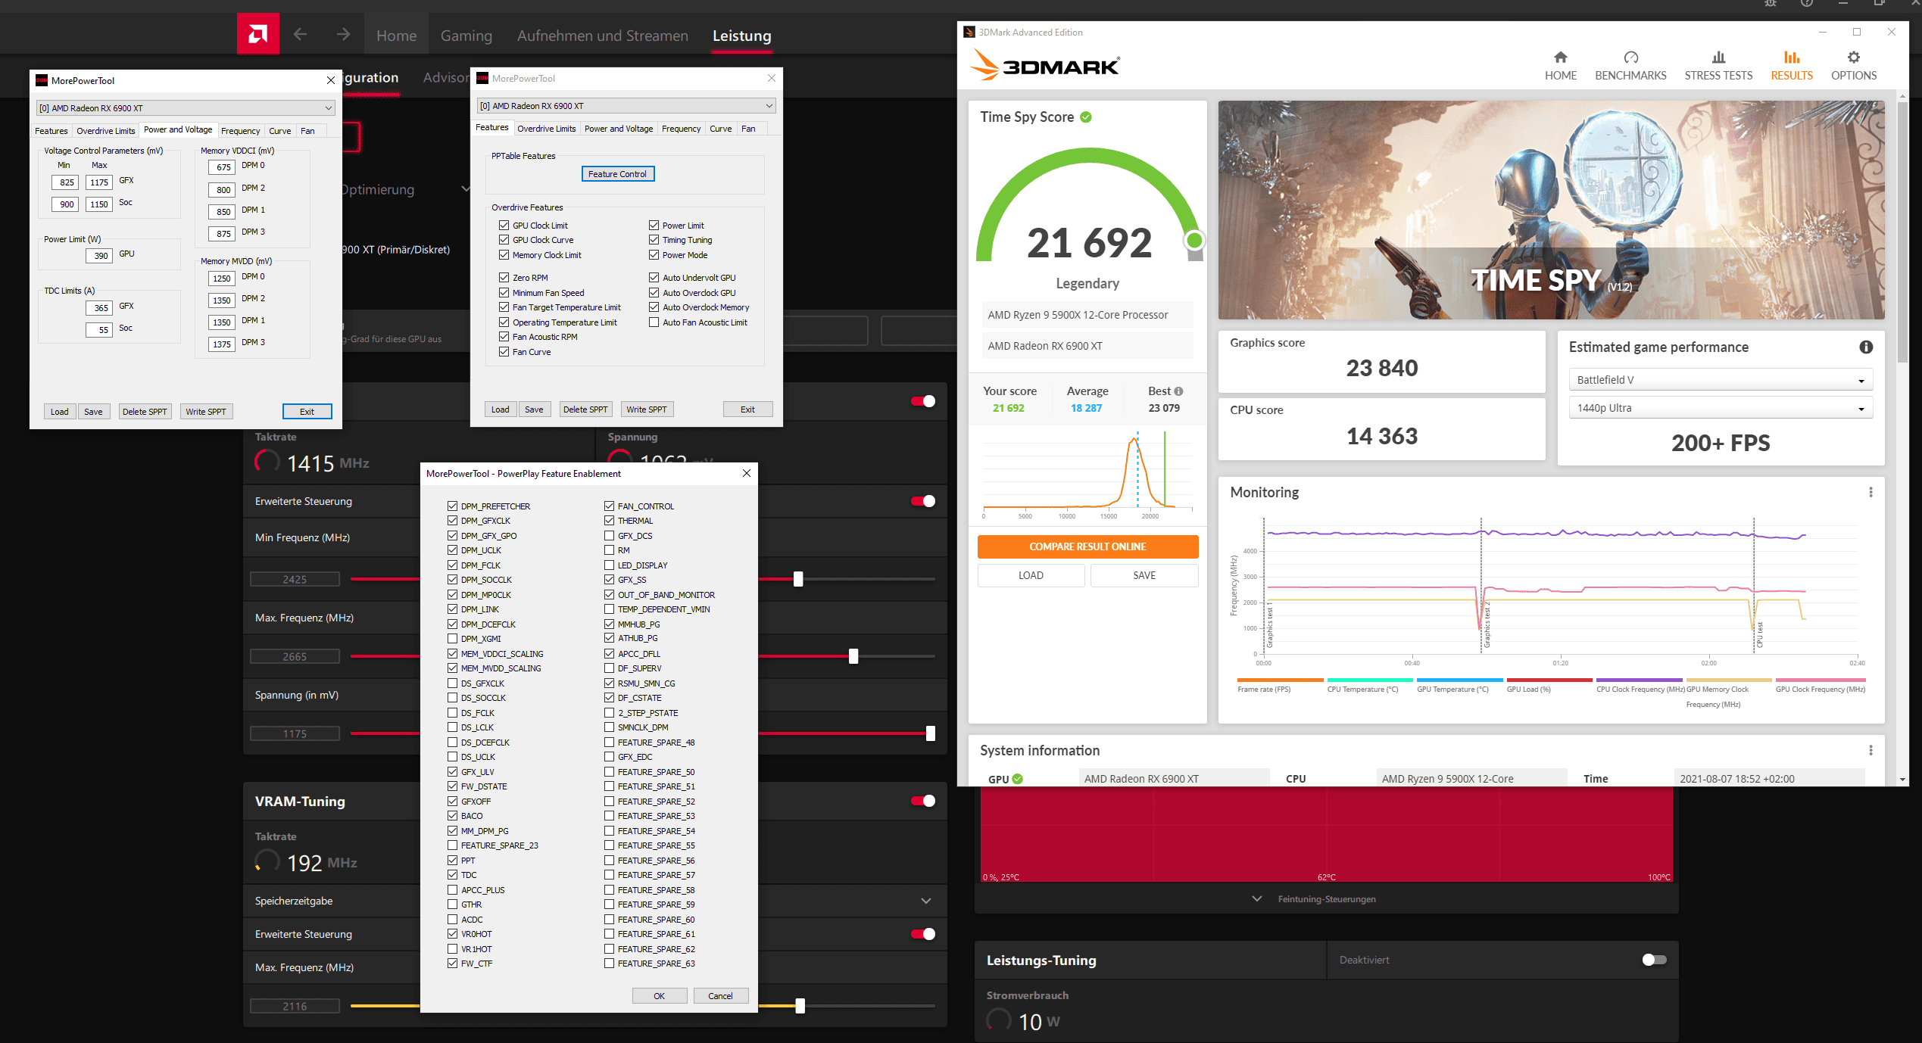Uncheck FAN_CONTROL checkbox
This screenshot has width=1922, height=1043.
[609, 506]
